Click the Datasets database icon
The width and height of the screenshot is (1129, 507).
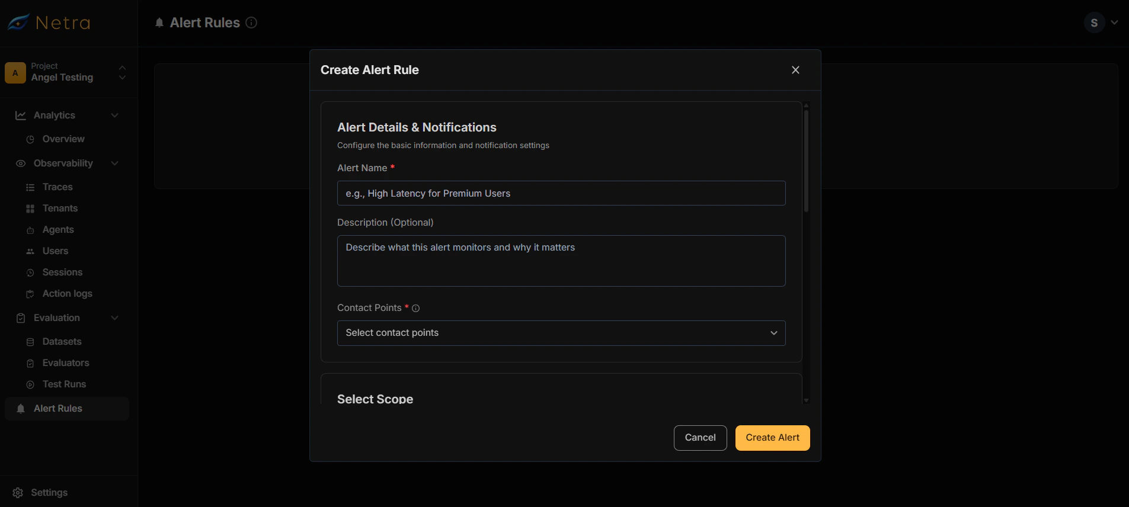[30, 342]
